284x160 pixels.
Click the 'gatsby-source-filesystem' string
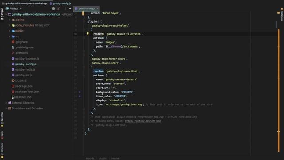click(123, 34)
